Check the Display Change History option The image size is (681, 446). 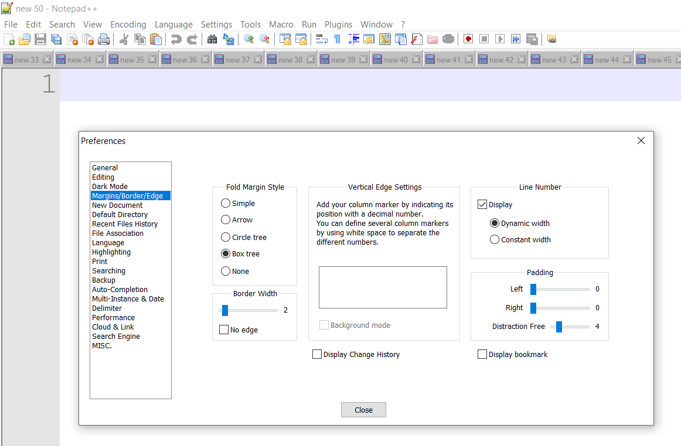coord(317,354)
